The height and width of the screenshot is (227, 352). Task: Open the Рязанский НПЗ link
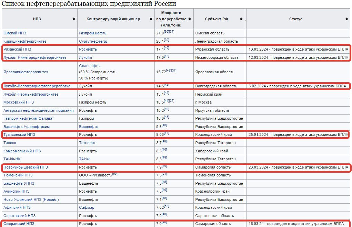tap(17, 49)
